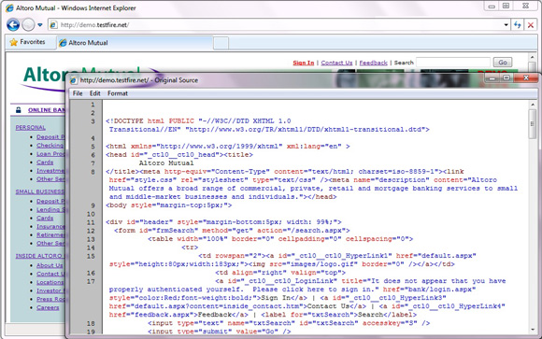Image resolution: width=542 pixels, height=339 pixels.
Task: Click Cards link under Small Business
Action: pos(45,218)
